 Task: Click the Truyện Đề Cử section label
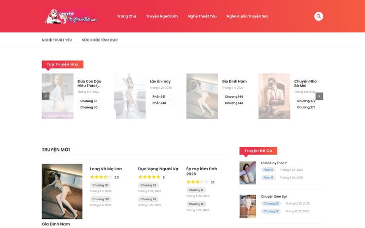tap(258, 151)
